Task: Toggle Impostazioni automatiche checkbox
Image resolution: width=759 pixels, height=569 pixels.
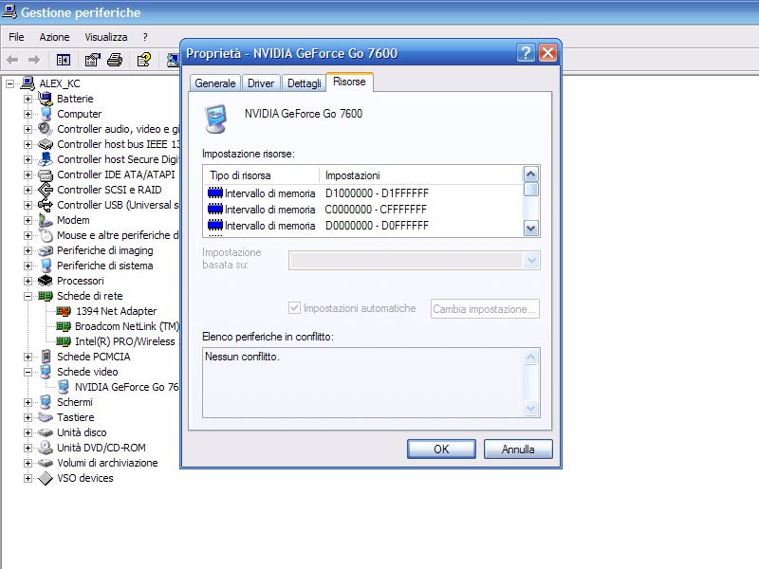Action: [294, 307]
